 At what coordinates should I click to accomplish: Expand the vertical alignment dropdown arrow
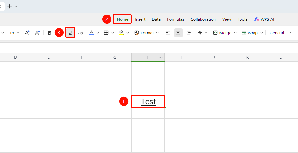pos(206,33)
